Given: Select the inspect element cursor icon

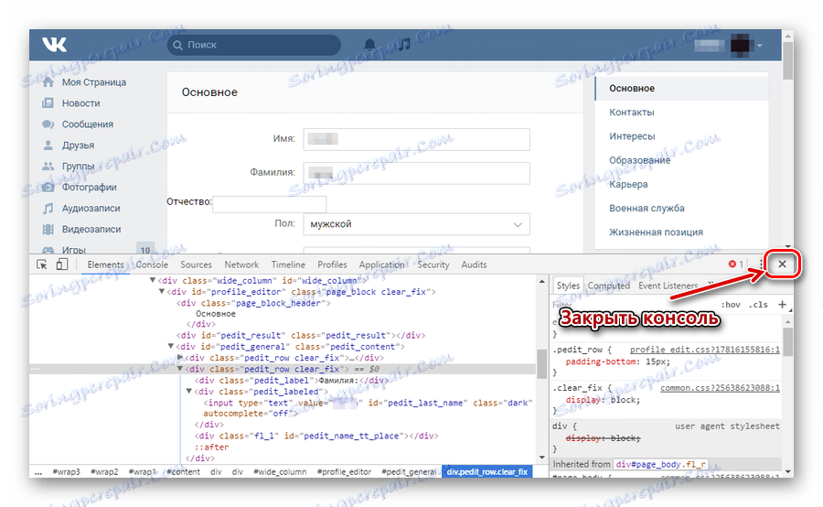Looking at the screenshot, I should point(42,264).
